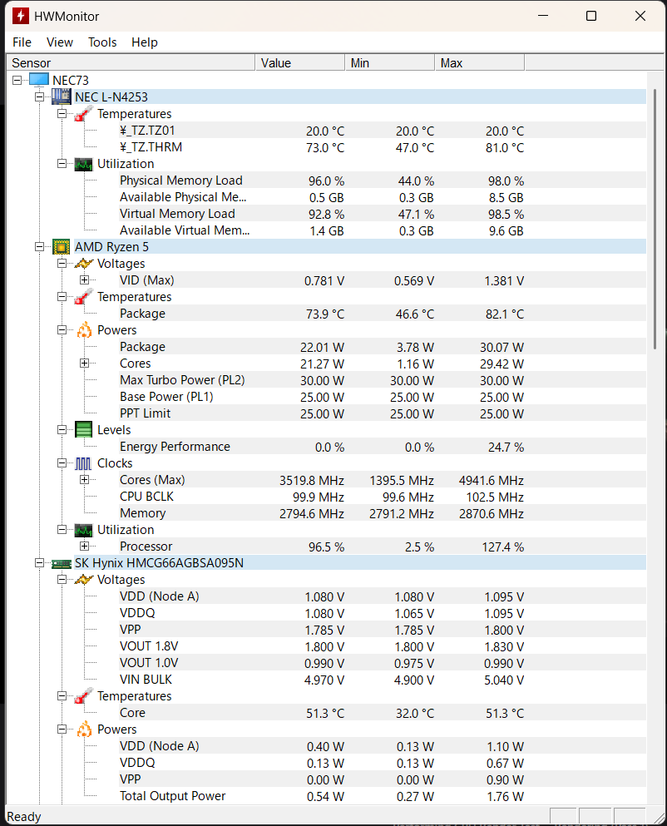The image size is (667, 826).
Task: Expand the VID (Max) voltage entry
Action: (84, 280)
